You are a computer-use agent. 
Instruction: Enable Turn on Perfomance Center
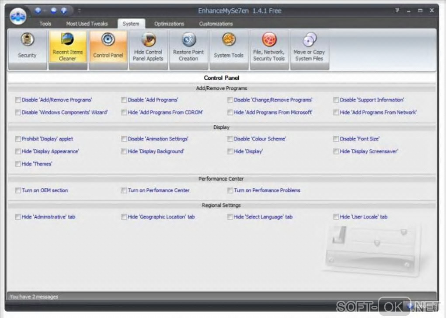pyautogui.click(x=124, y=191)
